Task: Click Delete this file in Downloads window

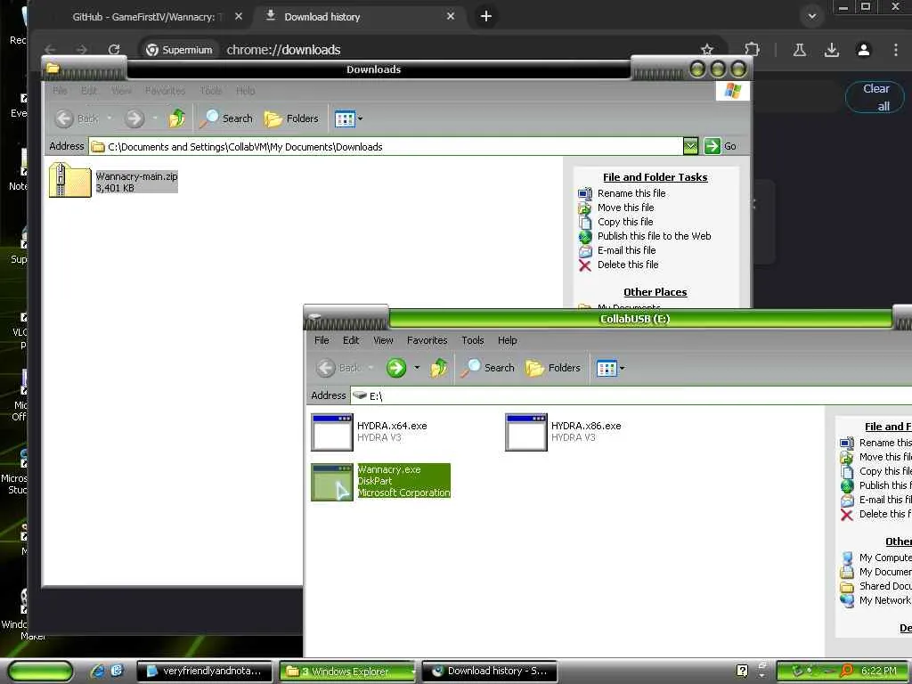Action: tap(628, 265)
